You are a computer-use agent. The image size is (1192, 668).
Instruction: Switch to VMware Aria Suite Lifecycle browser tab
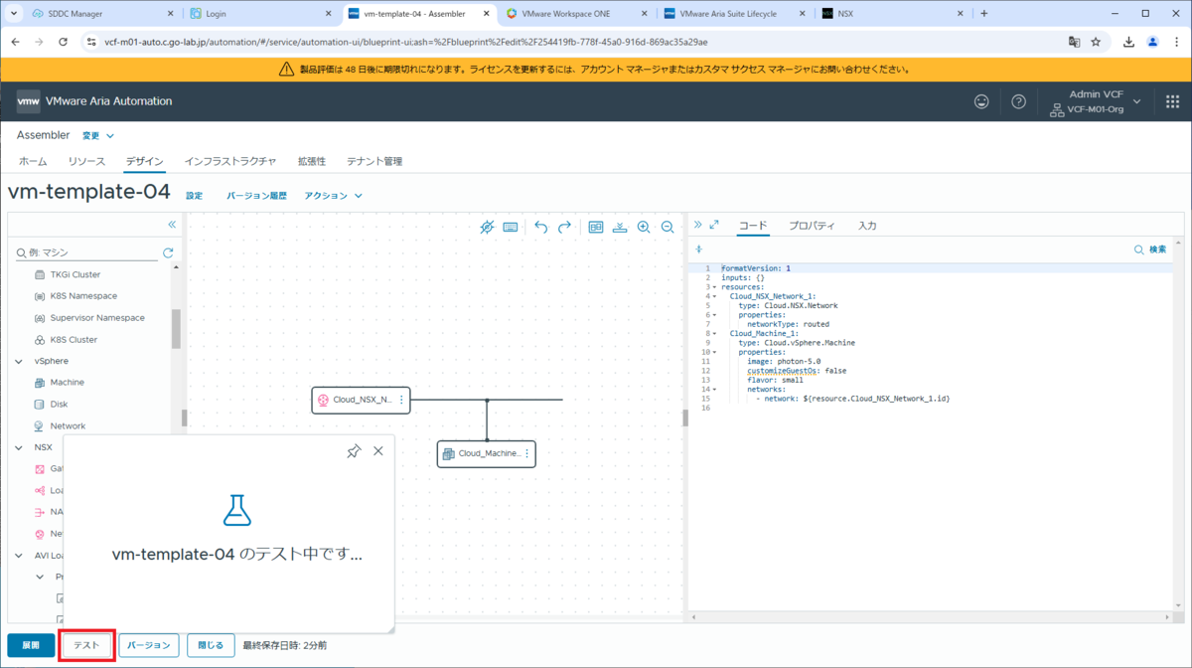coord(736,14)
